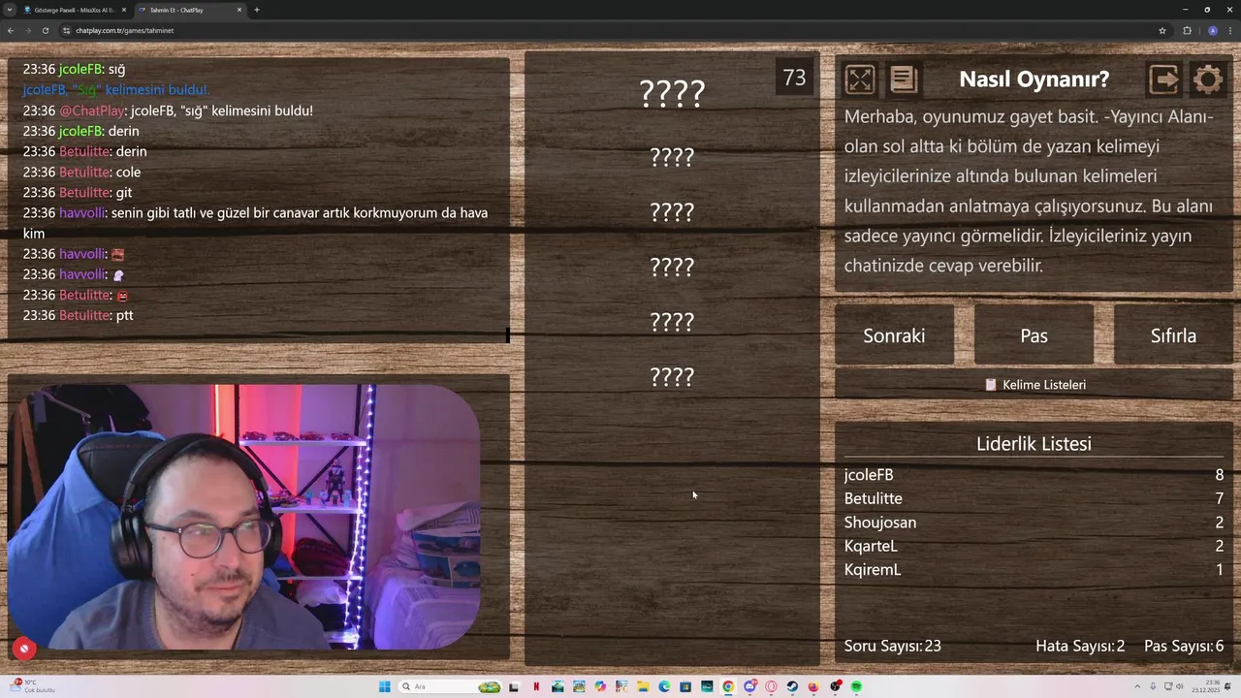Image resolution: width=1241 pixels, height=698 pixels.
Task: Click KqarteL in the leaderboard
Action: tap(871, 546)
